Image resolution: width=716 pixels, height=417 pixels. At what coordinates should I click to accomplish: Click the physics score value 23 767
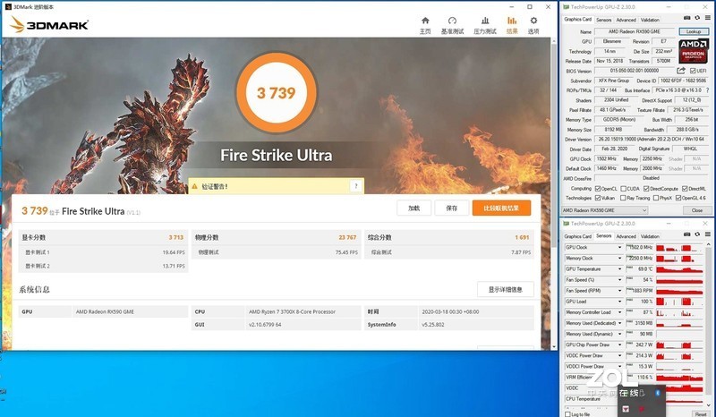click(347, 237)
